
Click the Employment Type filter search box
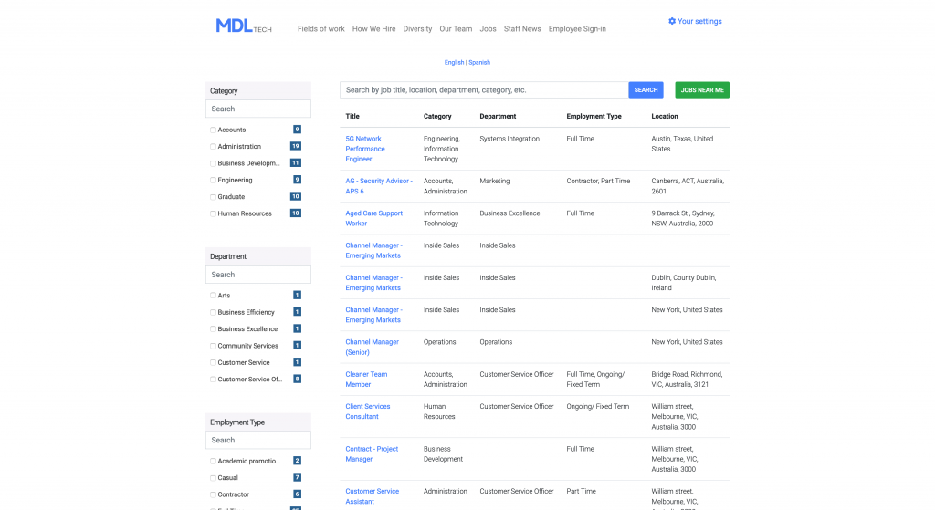(x=258, y=441)
